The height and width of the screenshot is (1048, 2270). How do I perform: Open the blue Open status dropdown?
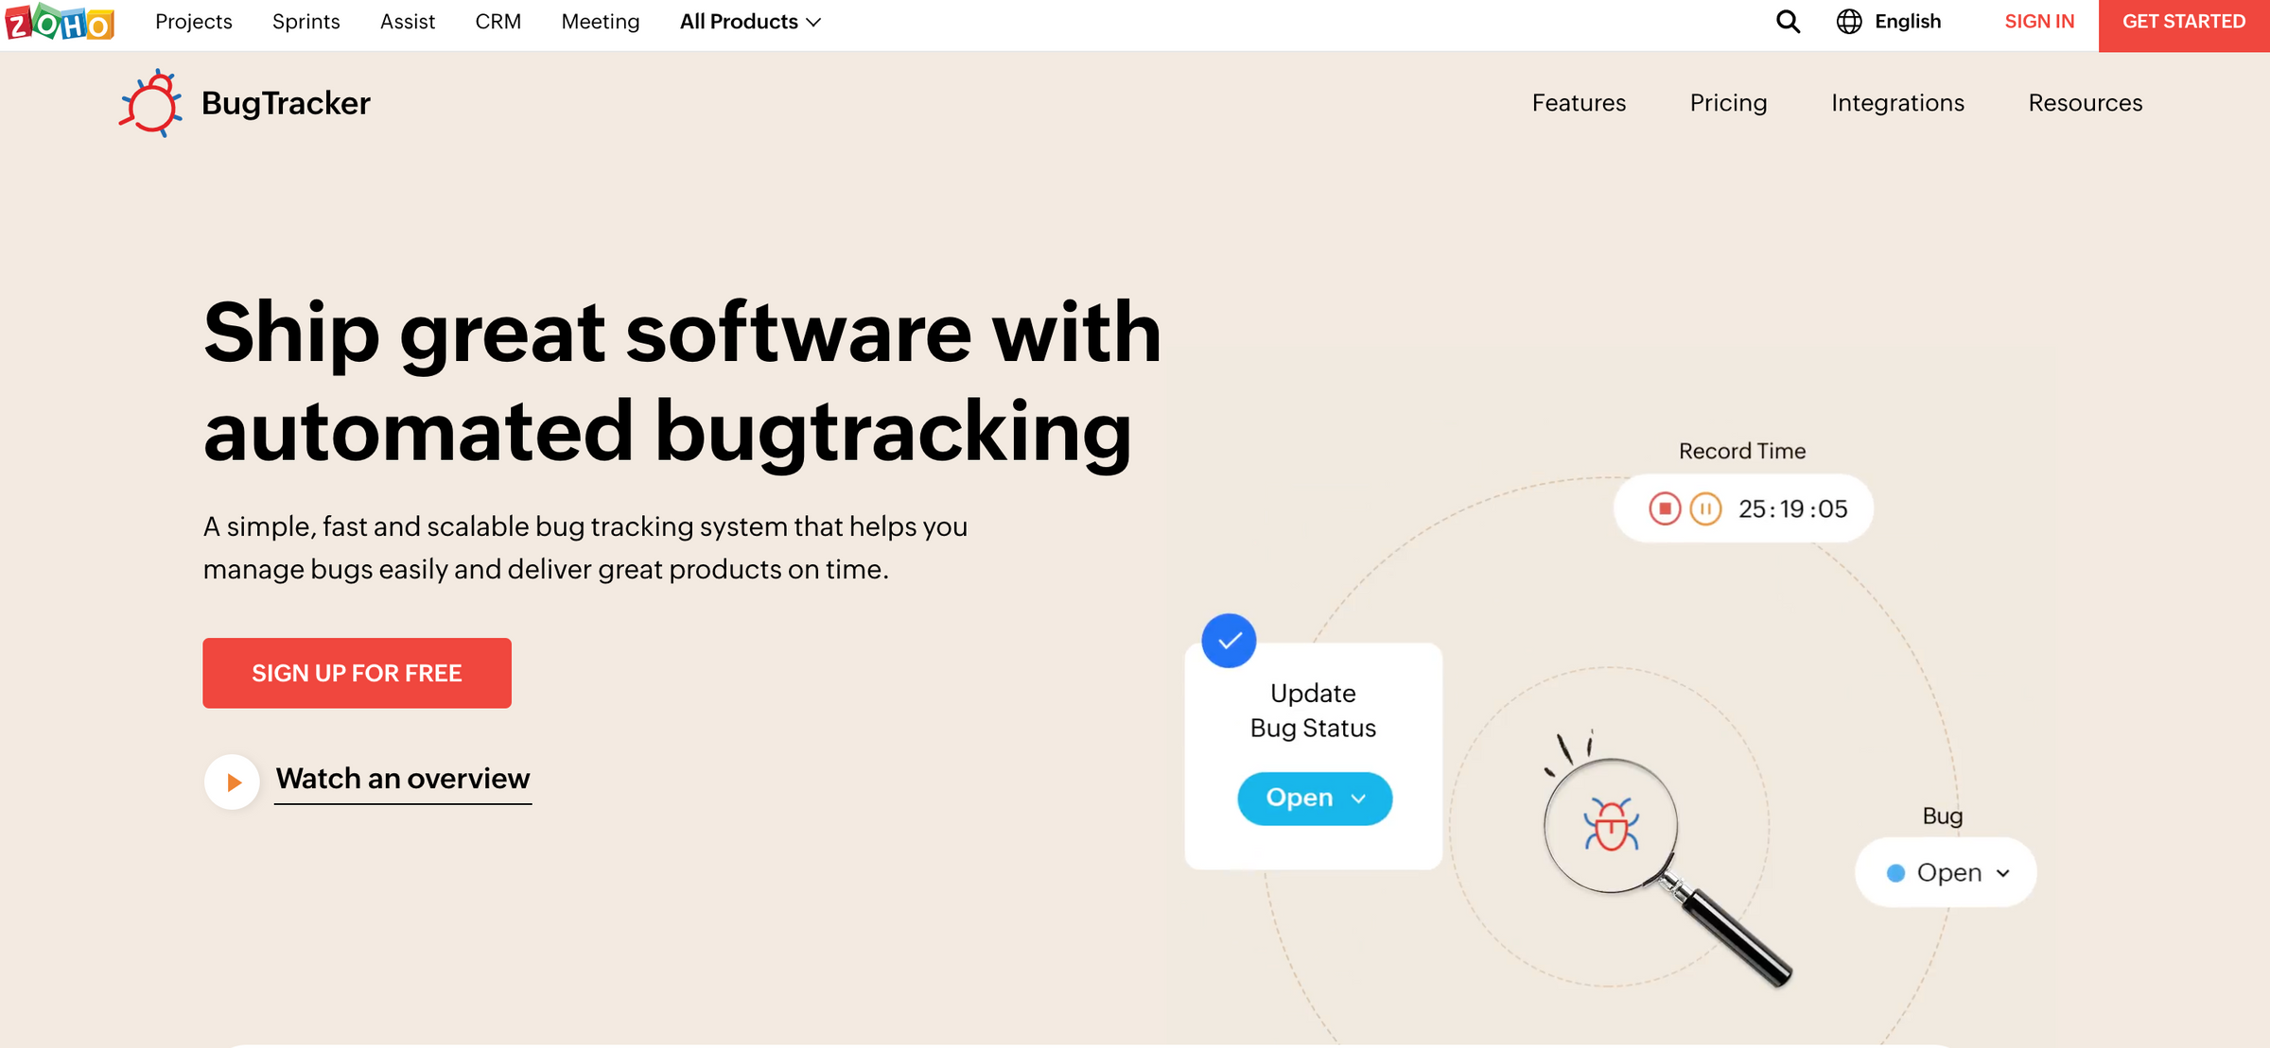coord(1315,799)
